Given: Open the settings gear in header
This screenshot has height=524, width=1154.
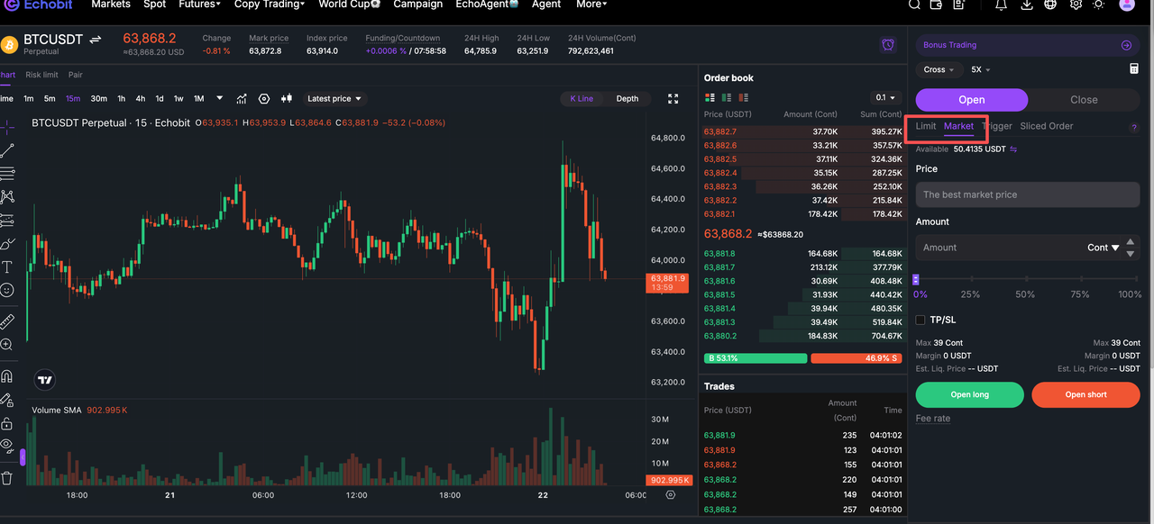Looking at the screenshot, I should tap(1076, 5).
